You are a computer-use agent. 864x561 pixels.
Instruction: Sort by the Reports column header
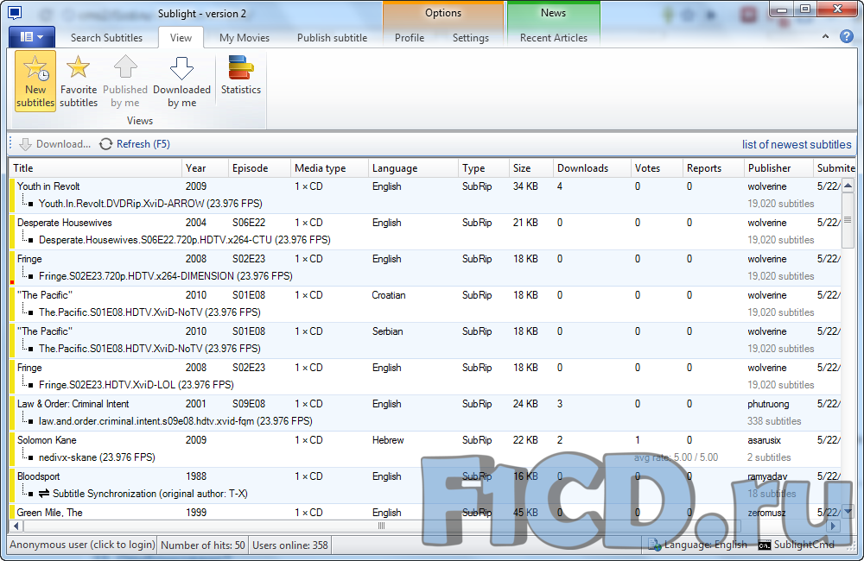(714, 168)
